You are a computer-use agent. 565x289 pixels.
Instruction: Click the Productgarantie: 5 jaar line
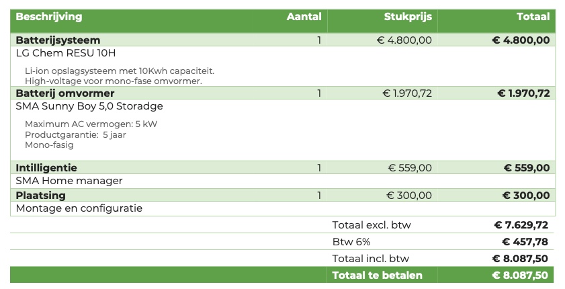click(x=75, y=134)
